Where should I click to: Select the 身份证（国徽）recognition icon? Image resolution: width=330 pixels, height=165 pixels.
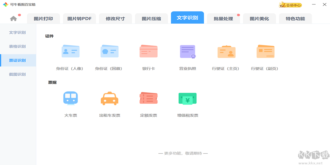(110, 51)
